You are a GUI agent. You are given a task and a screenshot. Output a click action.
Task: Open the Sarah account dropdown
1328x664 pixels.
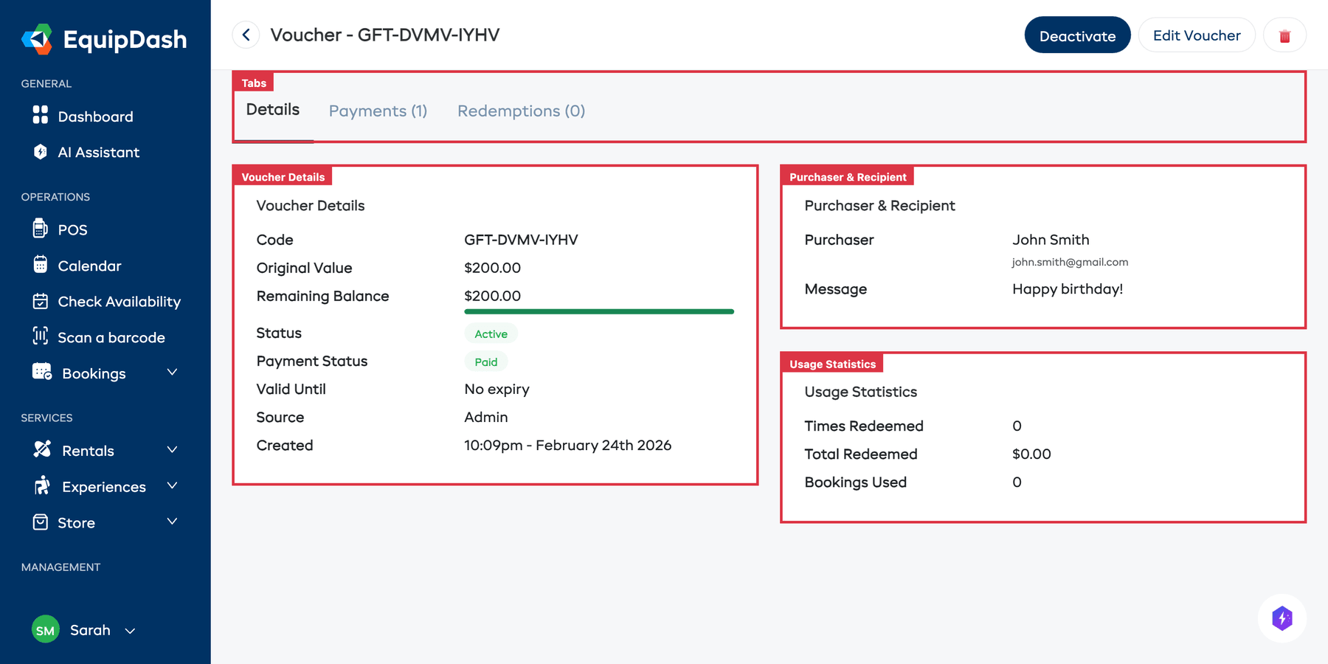pyautogui.click(x=90, y=630)
